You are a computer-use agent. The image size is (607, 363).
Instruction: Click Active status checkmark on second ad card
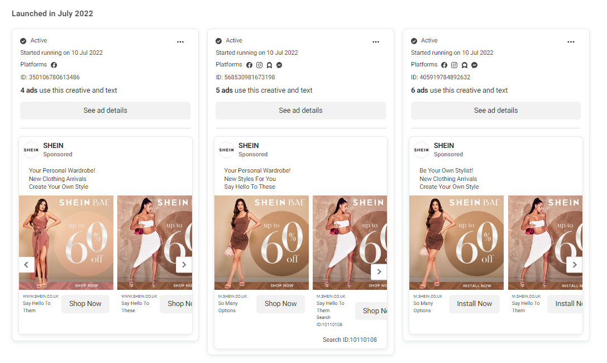tap(219, 41)
